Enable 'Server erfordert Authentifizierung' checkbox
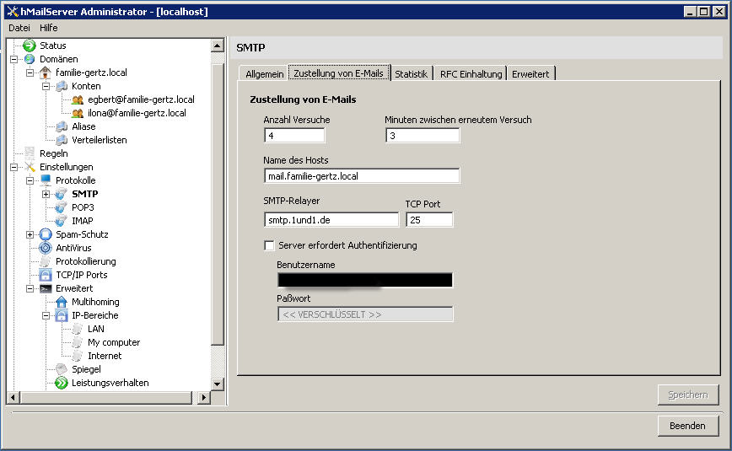 (x=269, y=245)
